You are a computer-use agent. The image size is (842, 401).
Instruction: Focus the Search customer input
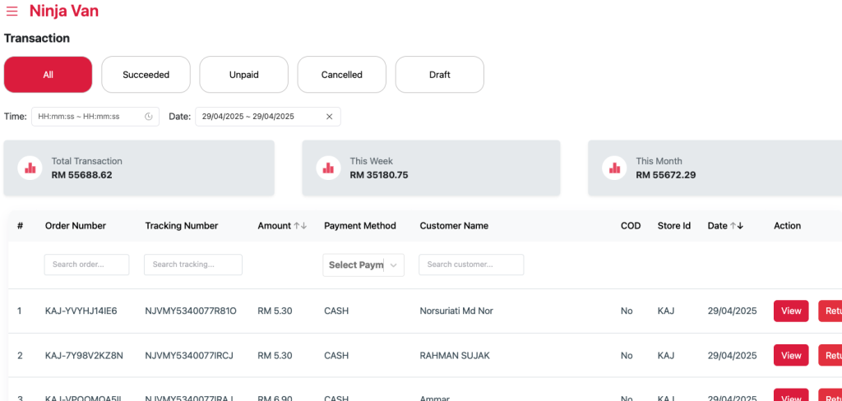point(471,265)
